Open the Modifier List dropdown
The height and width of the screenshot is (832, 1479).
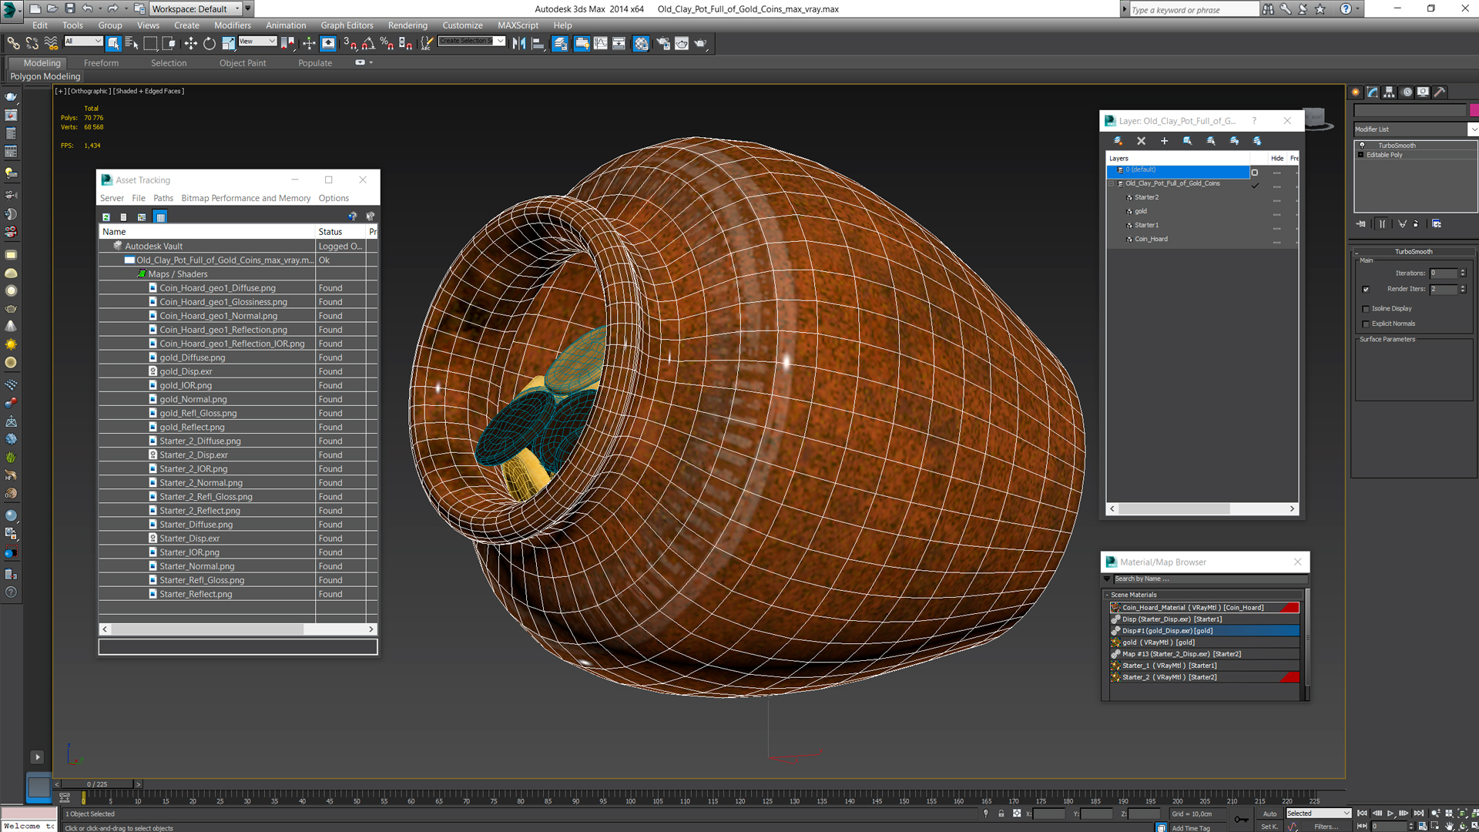[1416, 129]
